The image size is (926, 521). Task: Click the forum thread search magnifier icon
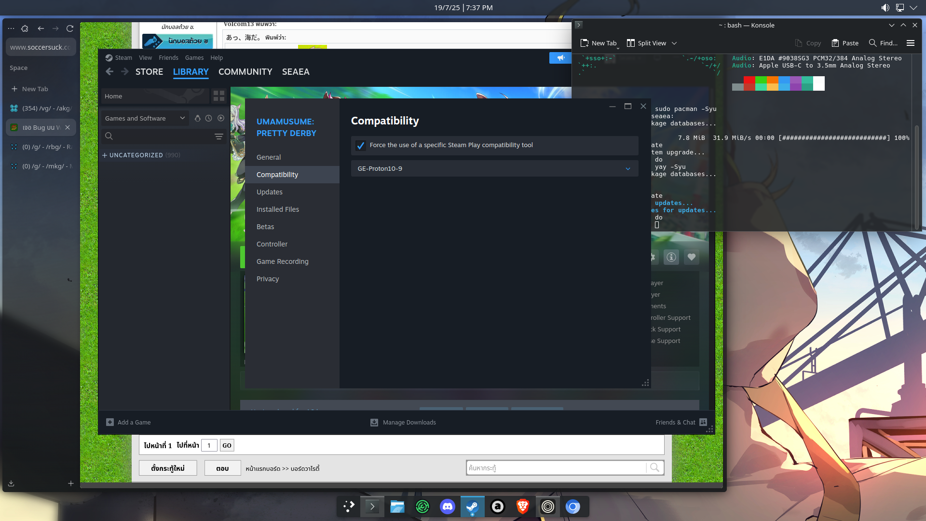pos(654,467)
